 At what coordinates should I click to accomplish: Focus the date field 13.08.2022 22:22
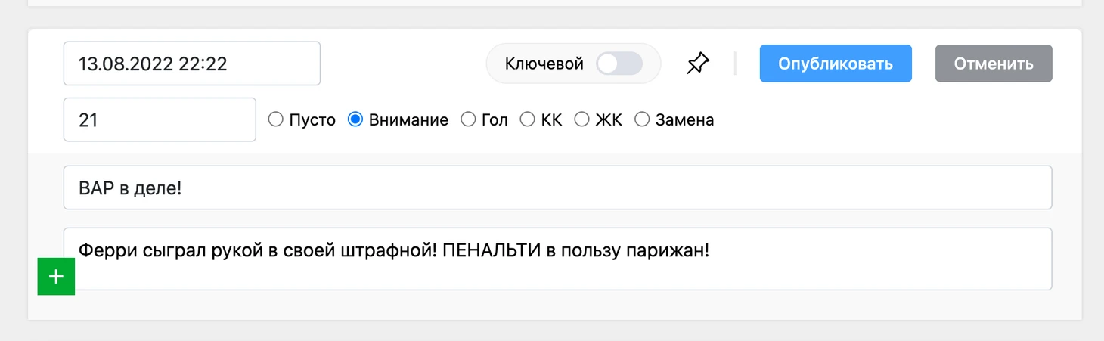pyautogui.click(x=192, y=64)
